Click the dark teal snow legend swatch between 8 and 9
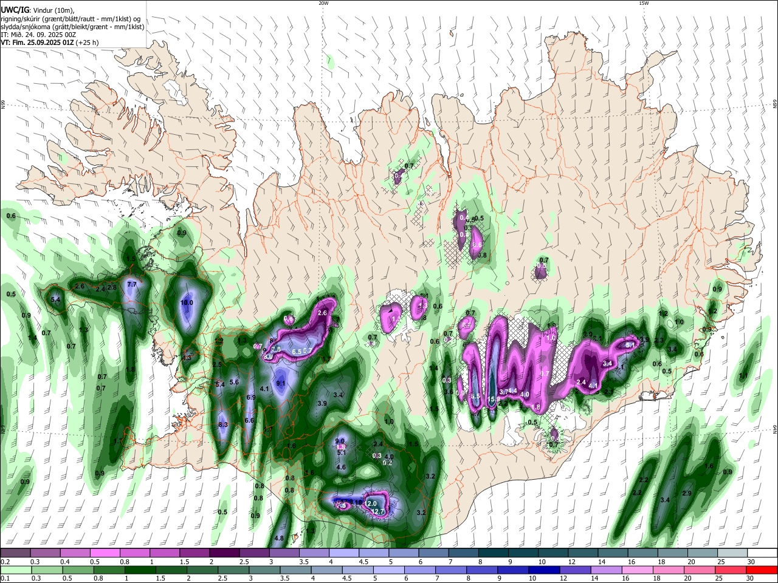The height and width of the screenshot is (583, 778). [492, 553]
